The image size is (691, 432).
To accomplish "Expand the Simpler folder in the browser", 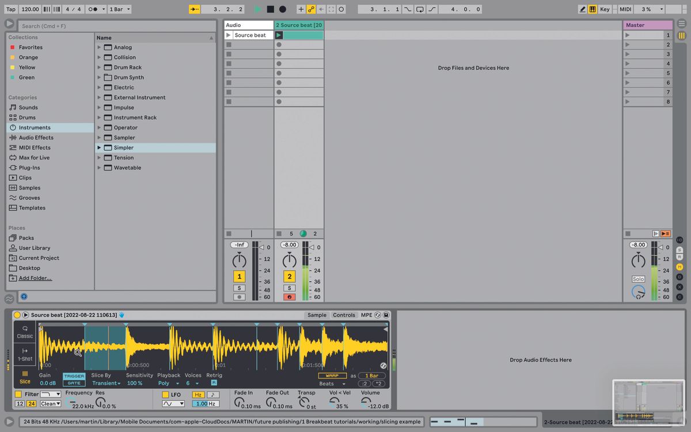I will [99, 147].
